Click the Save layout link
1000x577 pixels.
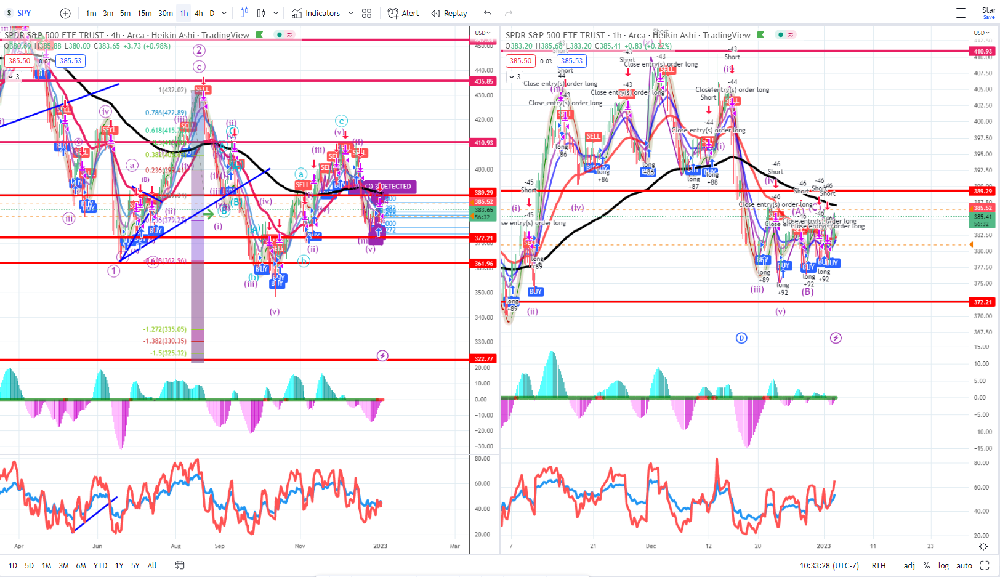(989, 17)
